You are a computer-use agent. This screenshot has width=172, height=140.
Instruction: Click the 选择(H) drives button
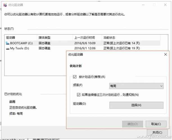point(136,105)
